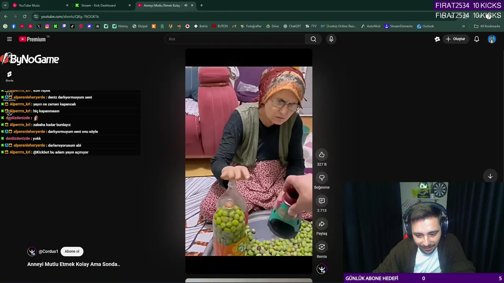Click the Short title Anneyi Mutlu Etmek
This screenshot has height=283, width=504.
coord(74,264)
